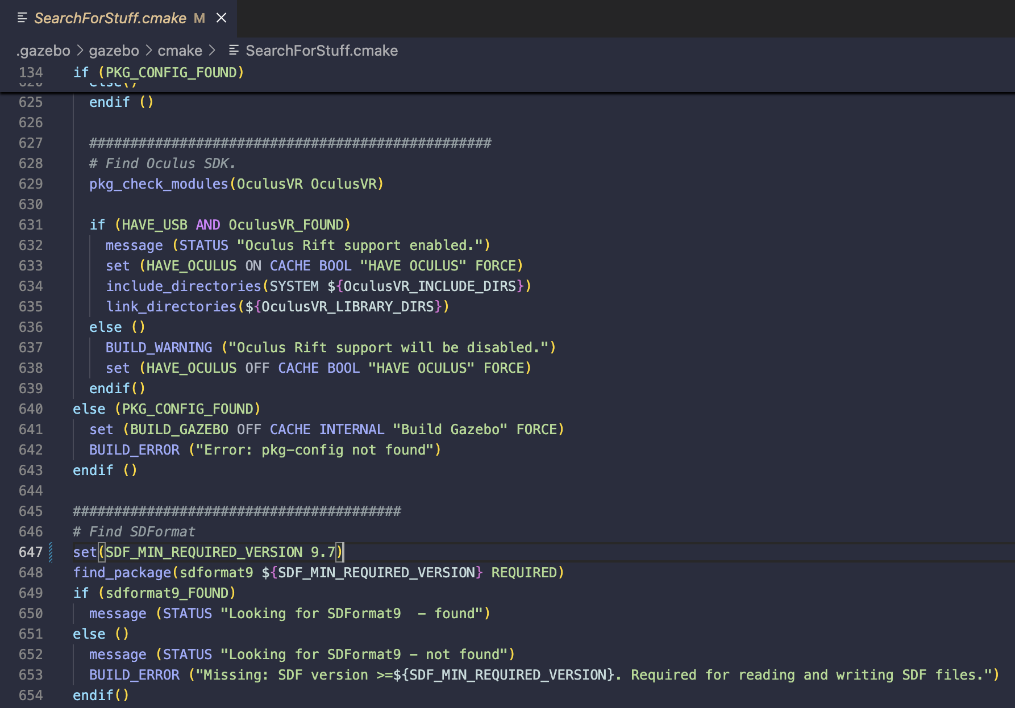Viewport: 1015px width, 708px height.
Task: Click BUILD_ERROR on line 653
Action: coord(134,675)
